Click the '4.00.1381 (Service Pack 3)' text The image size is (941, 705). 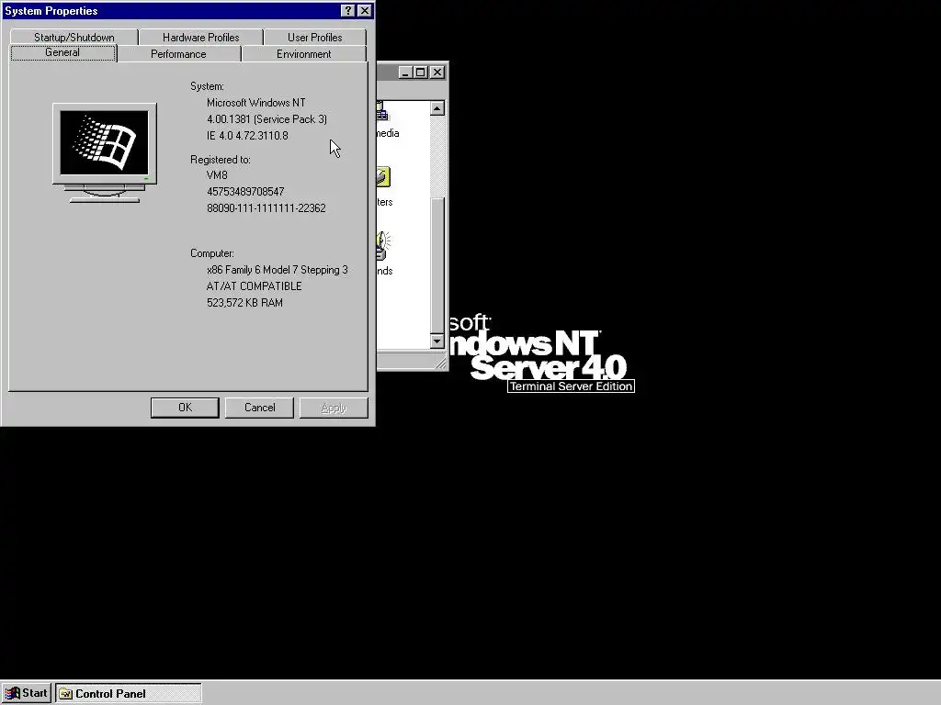[x=267, y=119]
